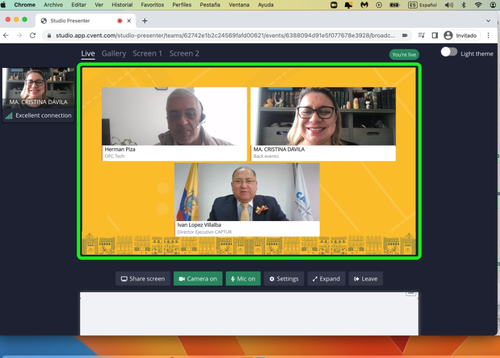Click the small icon atop the white panel
The image size is (500, 358).
click(411, 293)
